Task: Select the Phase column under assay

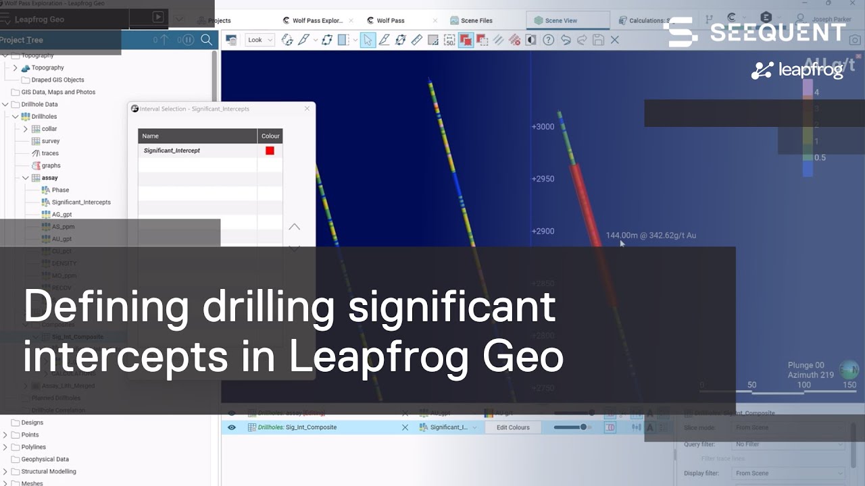Action: pos(60,190)
